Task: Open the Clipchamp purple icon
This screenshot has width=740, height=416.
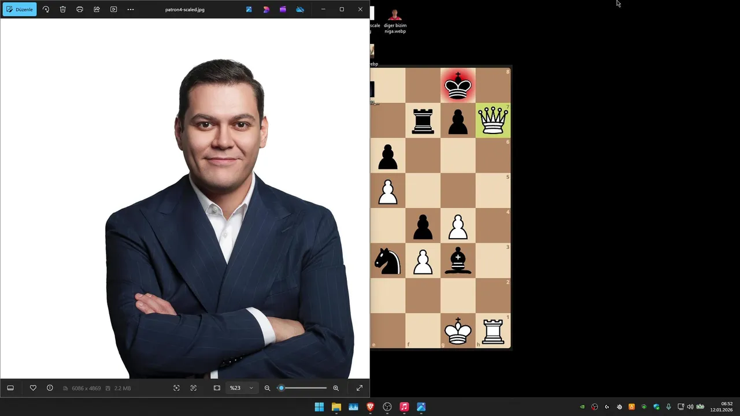Action: (283, 9)
